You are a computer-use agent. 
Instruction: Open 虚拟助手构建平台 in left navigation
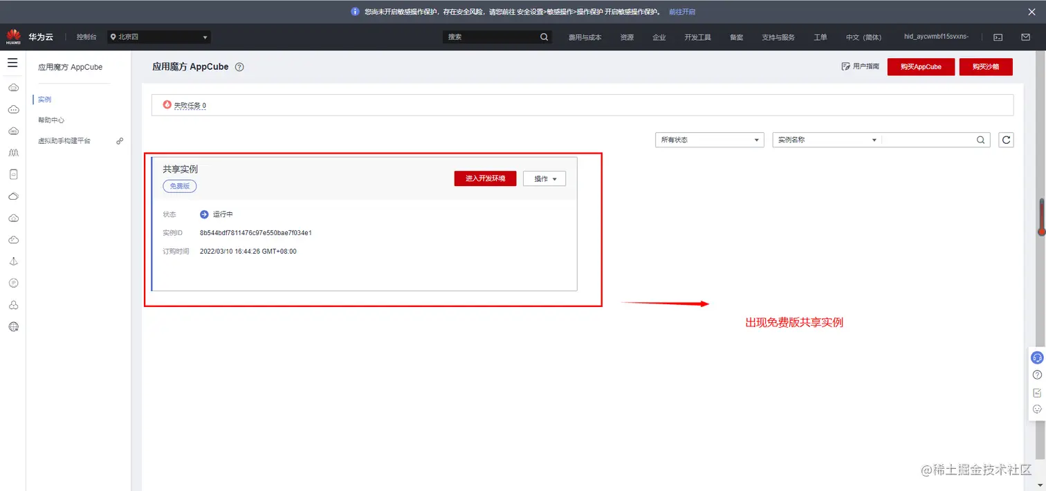pyautogui.click(x=64, y=141)
